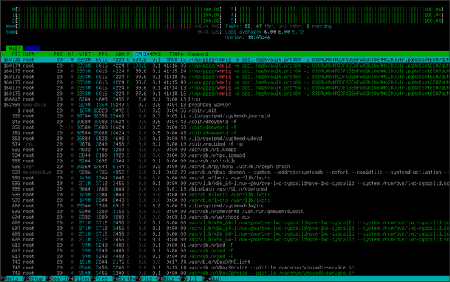Sort by the RES column header
This screenshot has height=282, width=450.
103,54
